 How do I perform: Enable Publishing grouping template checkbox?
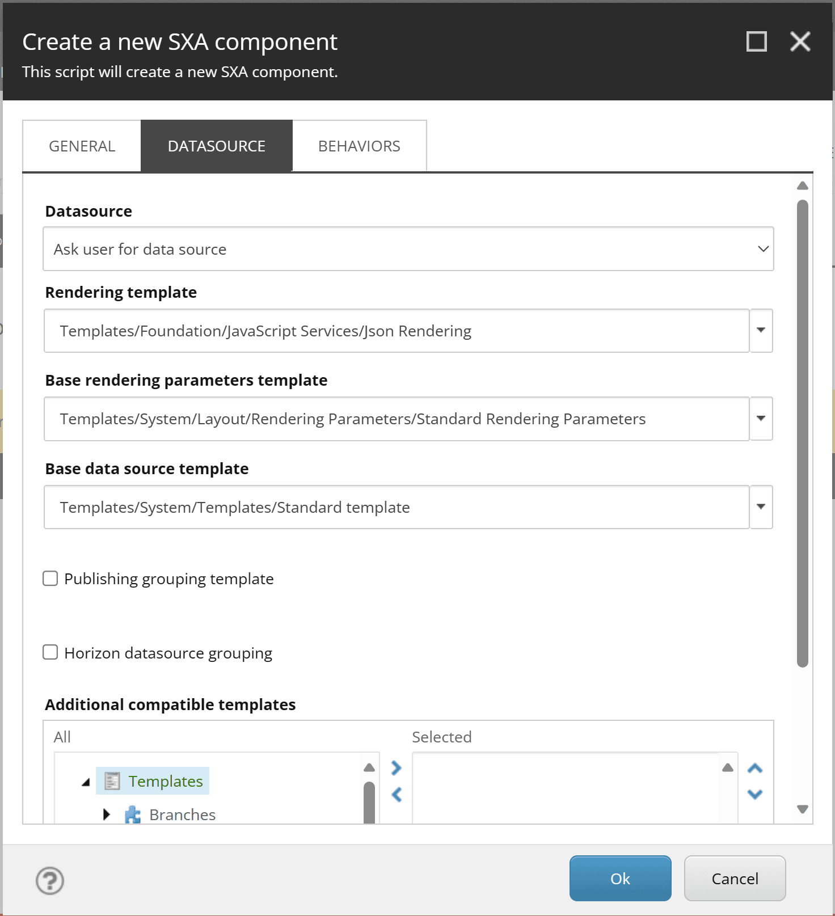pyautogui.click(x=50, y=579)
